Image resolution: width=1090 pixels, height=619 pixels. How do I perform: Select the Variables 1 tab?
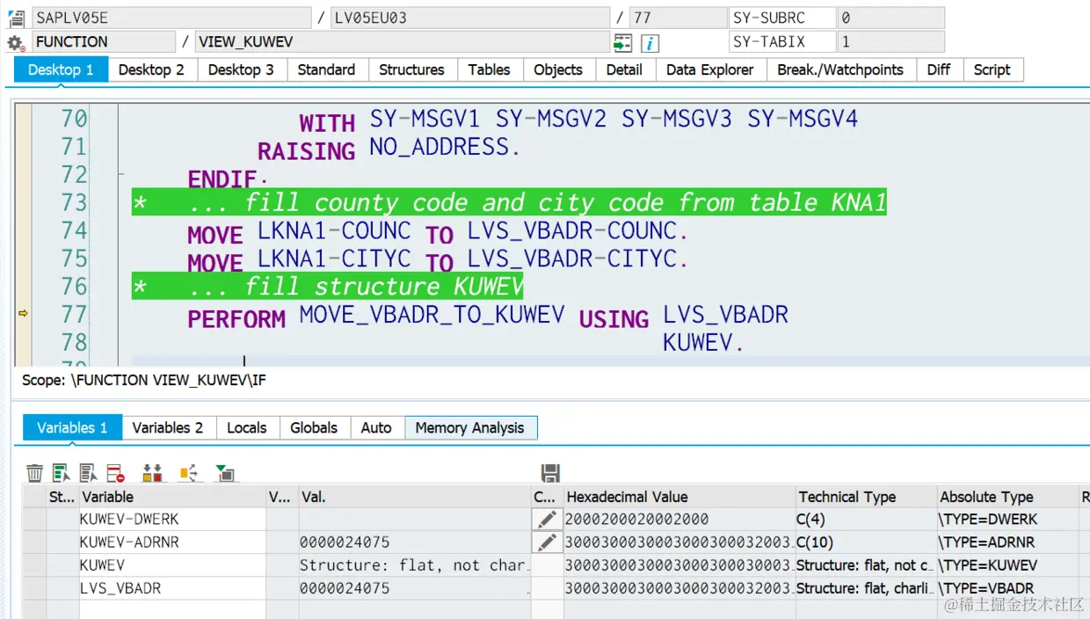[72, 427]
